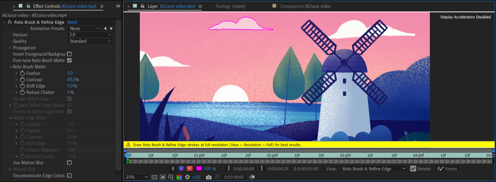Open the 25% magnification dropdown

pyautogui.click(x=137, y=177)
